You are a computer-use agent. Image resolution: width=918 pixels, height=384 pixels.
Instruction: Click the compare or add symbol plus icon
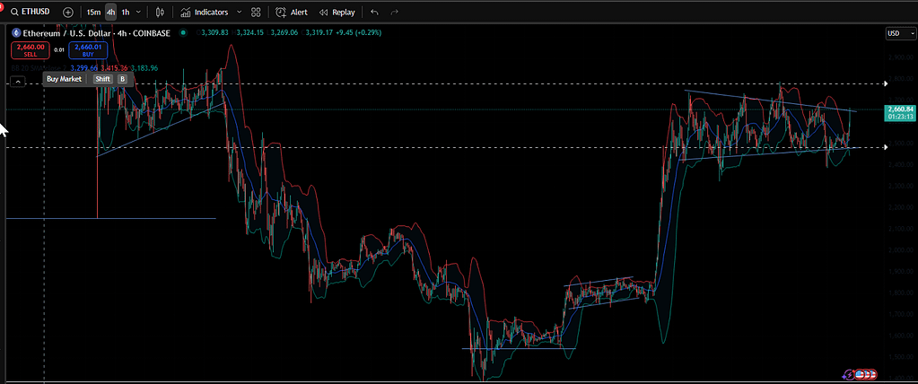(x=68, y=13)
